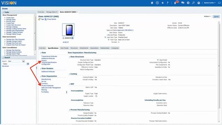
Task: Collapse the Item Revision section
Action: (41, 68)
